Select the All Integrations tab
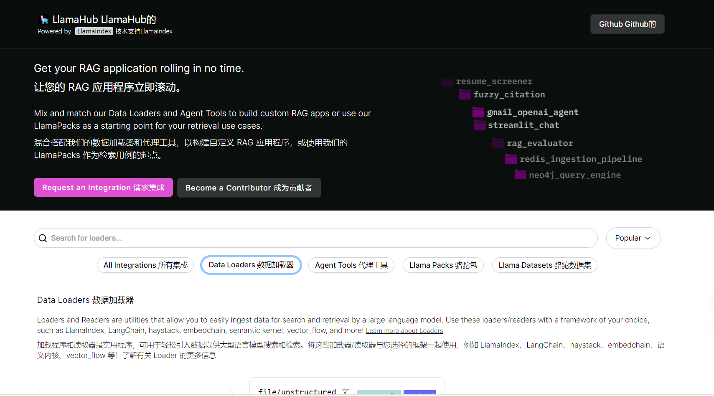Screen dimensions: 714x396 click(145, 265)
